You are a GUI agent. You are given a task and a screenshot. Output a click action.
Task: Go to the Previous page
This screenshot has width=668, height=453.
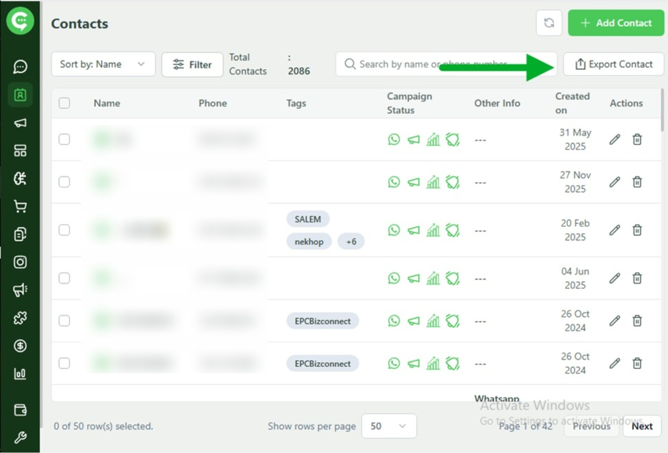(592, 426)
